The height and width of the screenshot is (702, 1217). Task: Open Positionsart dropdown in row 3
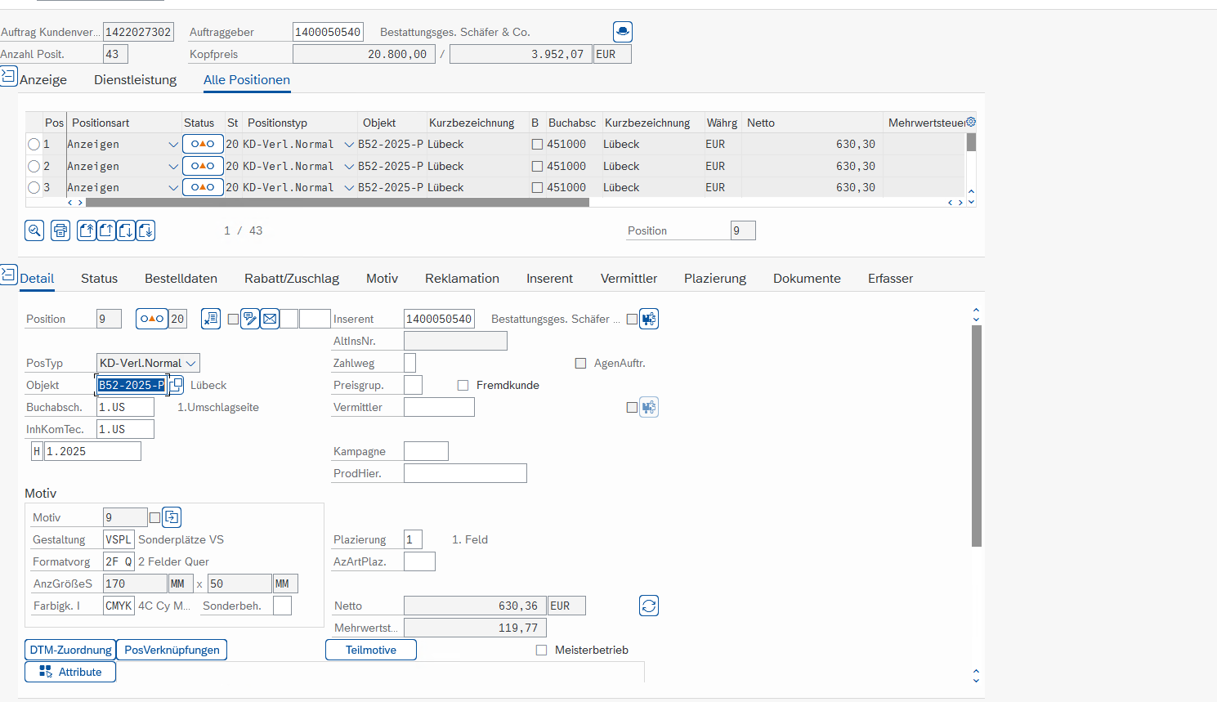pos(173,187)
